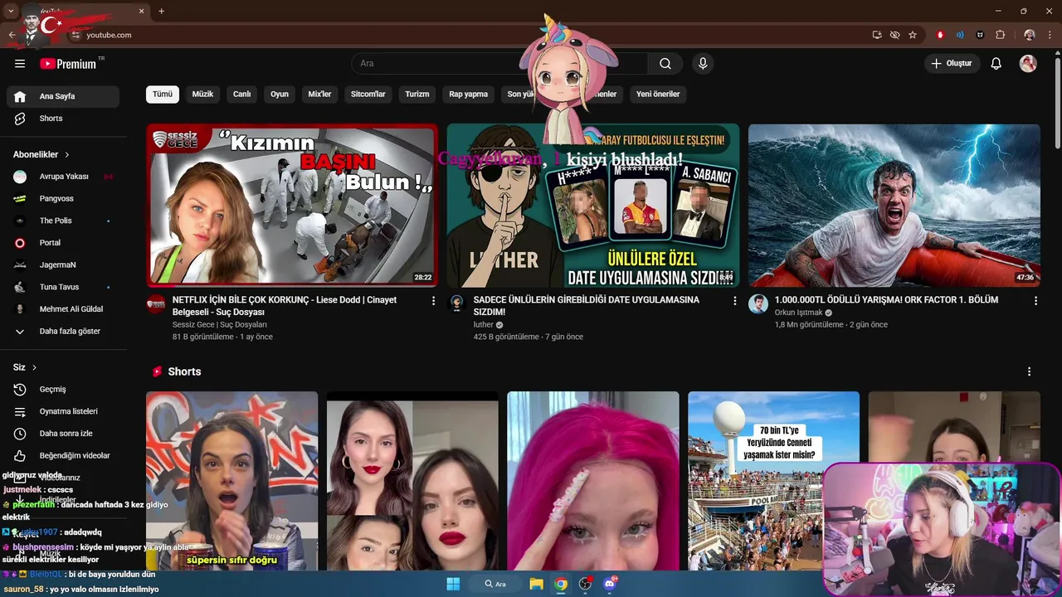Click the search magnifier button

665,64
